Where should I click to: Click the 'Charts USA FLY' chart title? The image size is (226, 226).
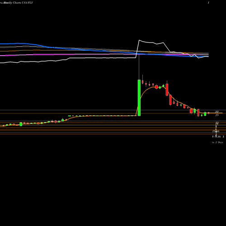(x=23, y=3)
